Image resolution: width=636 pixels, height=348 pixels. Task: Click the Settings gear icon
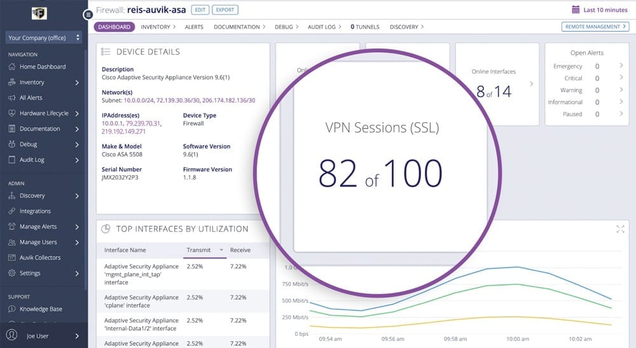[x=11, y=273]
